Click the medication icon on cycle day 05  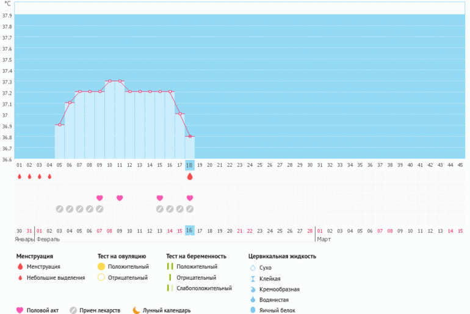point(60,209)
